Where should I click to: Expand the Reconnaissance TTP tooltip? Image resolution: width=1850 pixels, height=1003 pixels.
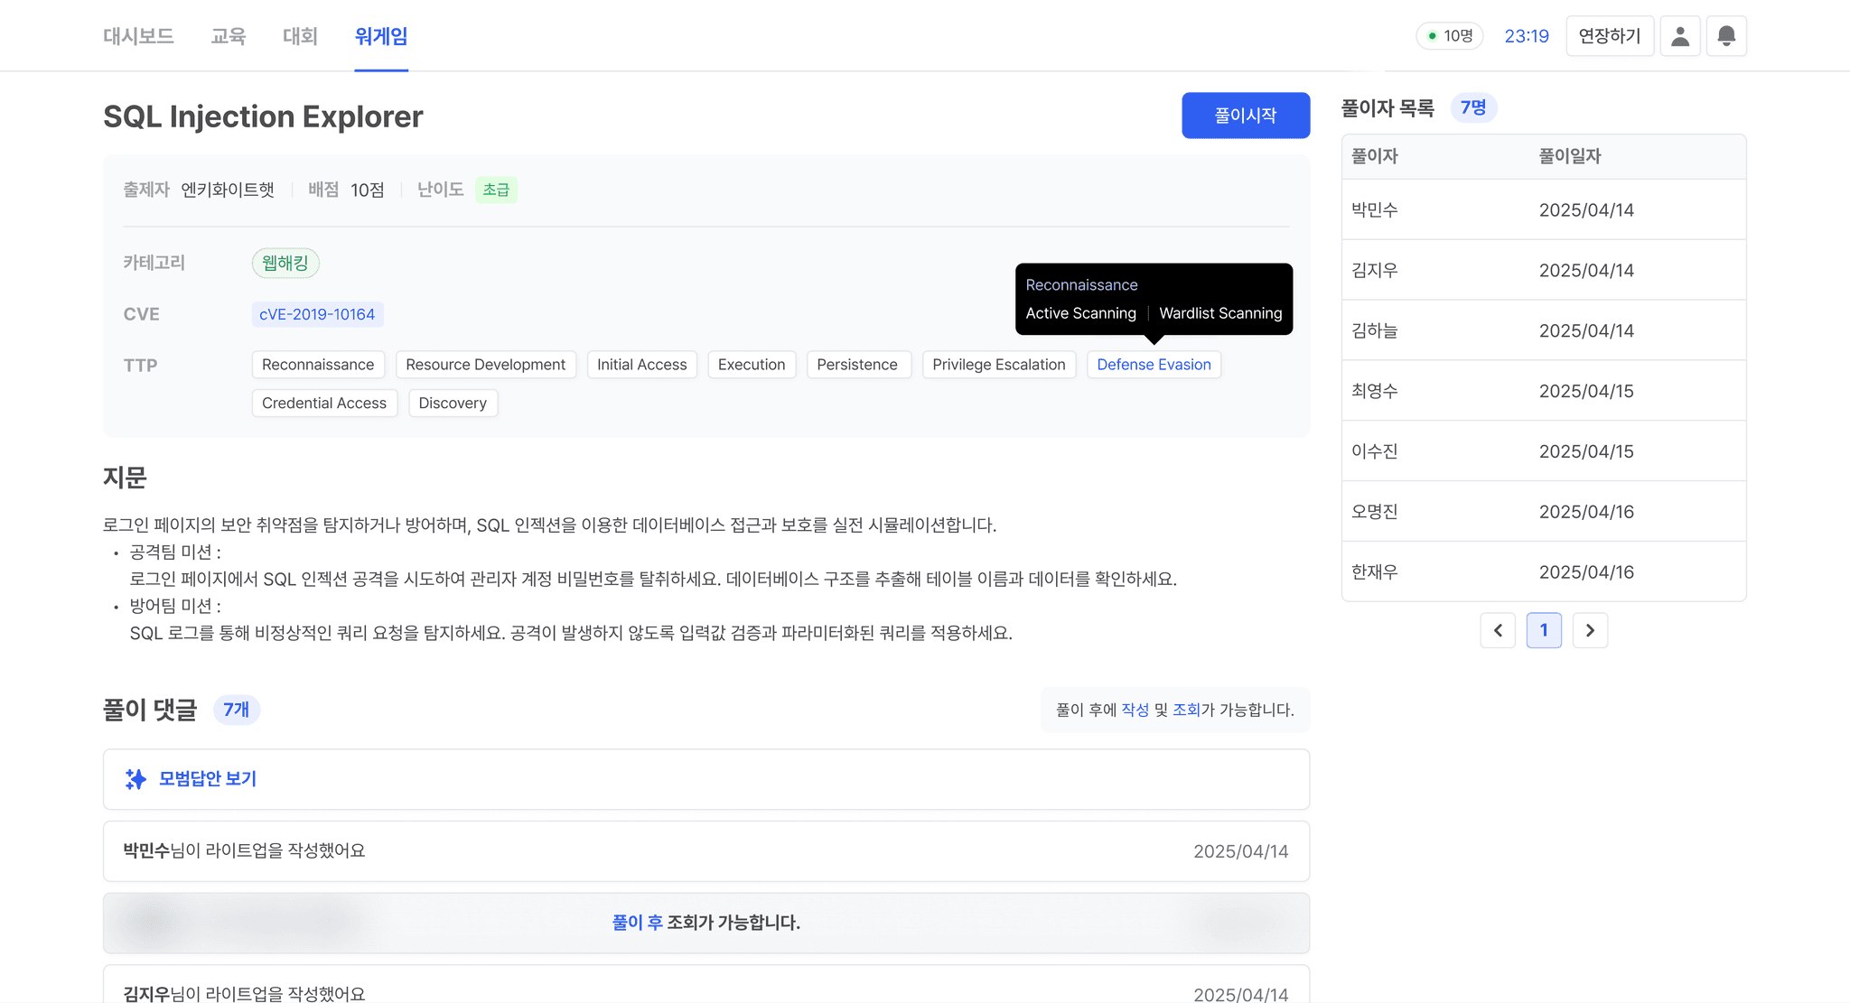click(x=316, y=363)
